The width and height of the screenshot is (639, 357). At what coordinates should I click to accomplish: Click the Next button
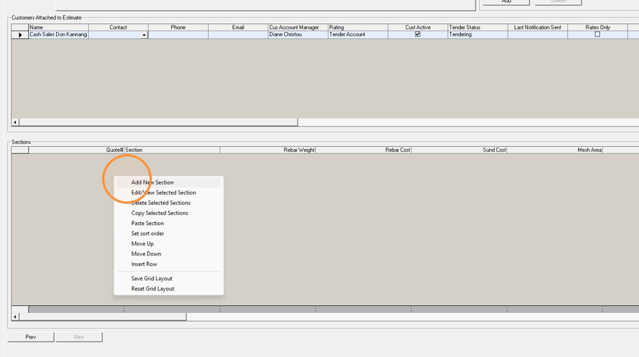tap(79, 337)
